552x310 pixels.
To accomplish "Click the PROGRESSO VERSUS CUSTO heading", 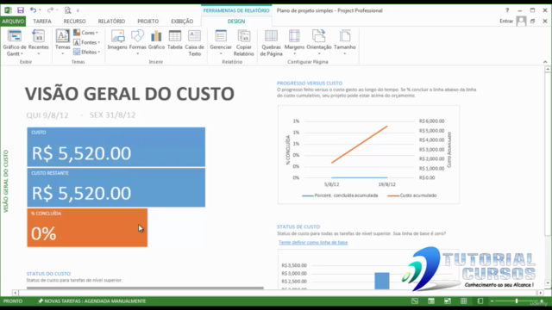I will tap(310, 84).
